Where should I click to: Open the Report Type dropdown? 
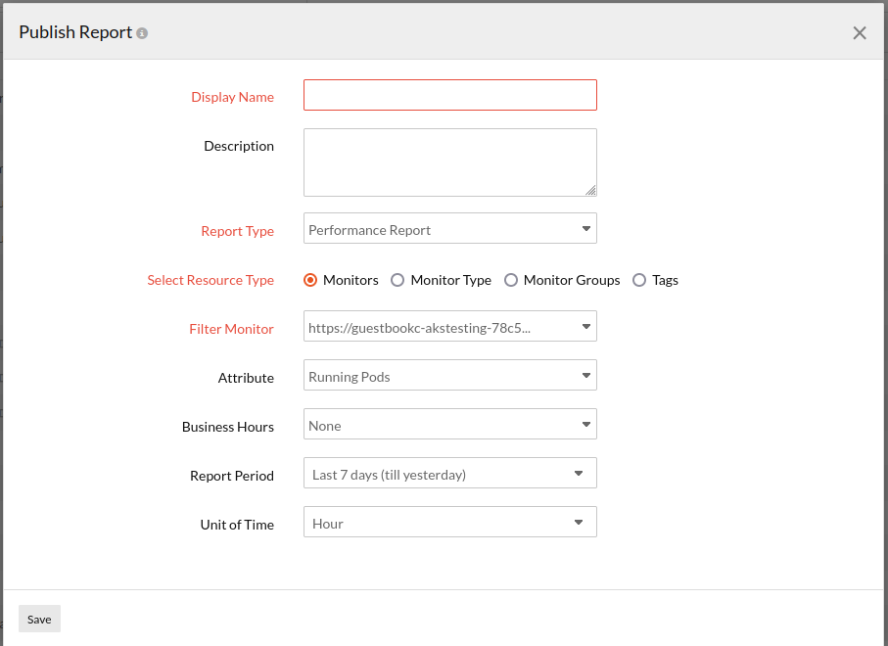[449, 229]
